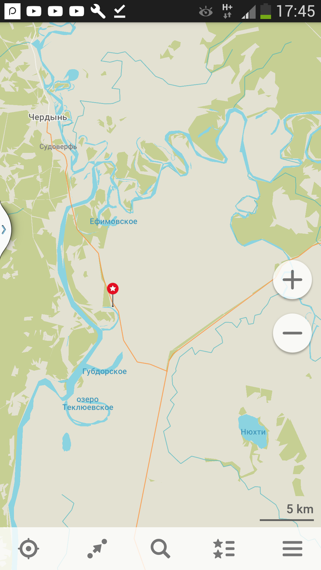The image size is (321, 570).
Task: Tap the smart stay eye icon
Action: (206, 12)
